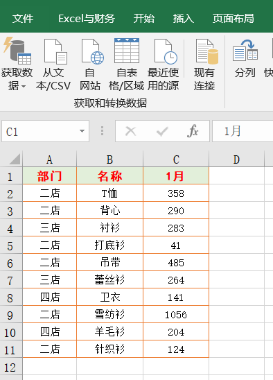The image size is (273, 380).
Task: Select column A header
Action: tap(49, 159)
